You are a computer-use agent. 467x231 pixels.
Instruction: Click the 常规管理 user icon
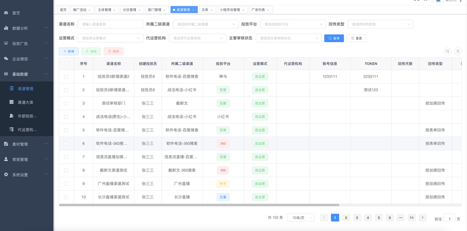6,159
